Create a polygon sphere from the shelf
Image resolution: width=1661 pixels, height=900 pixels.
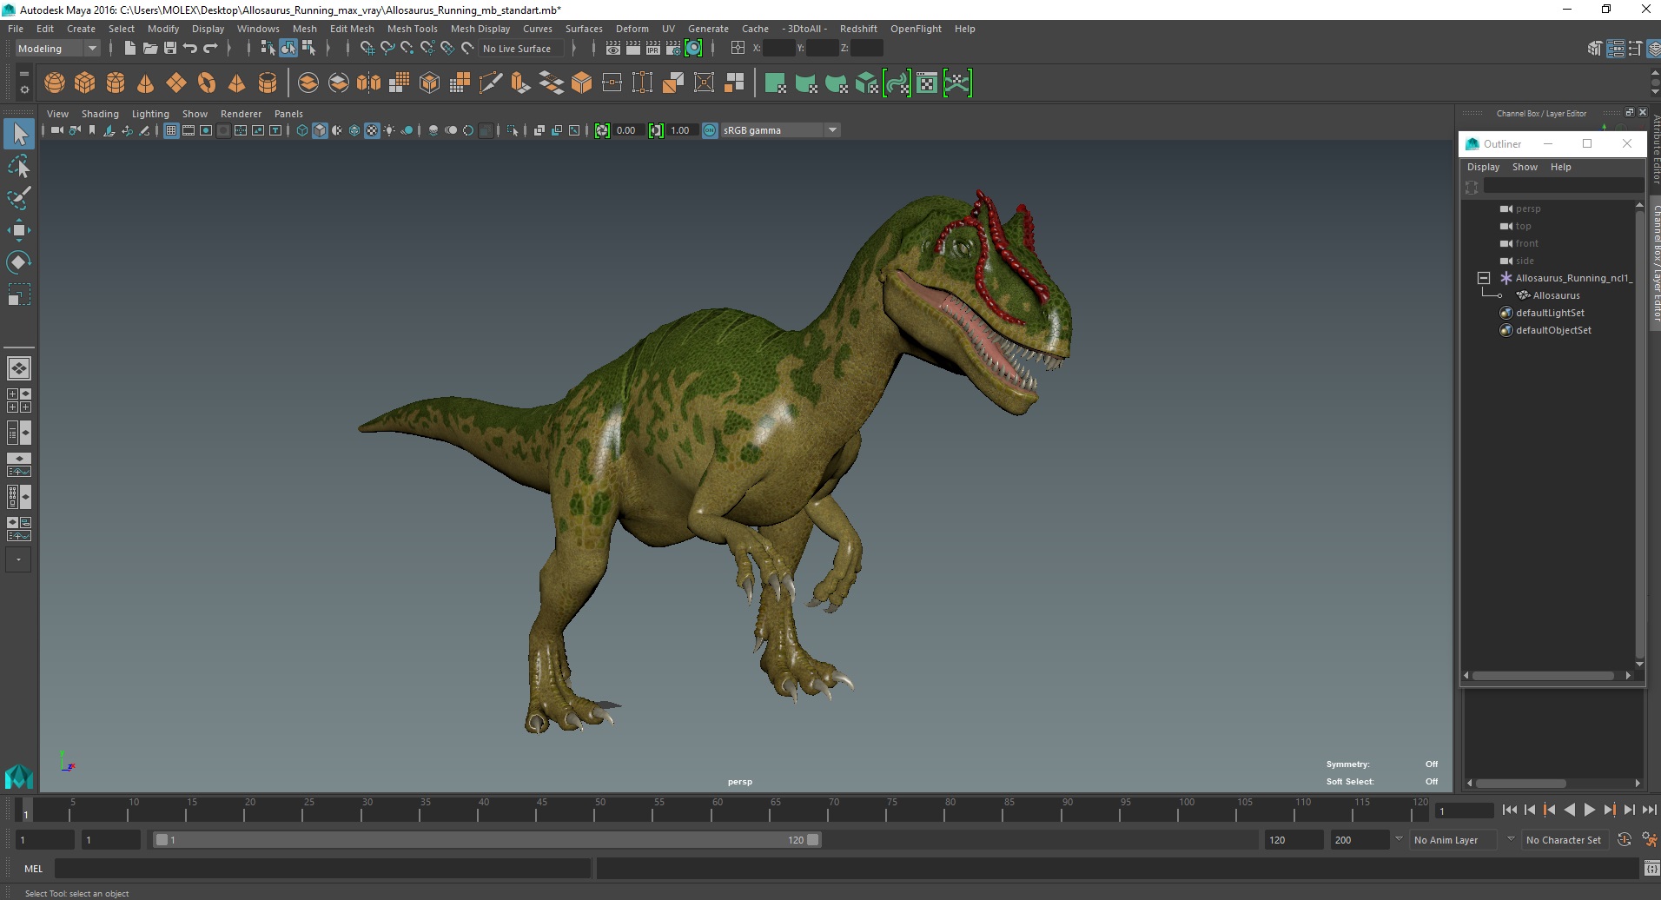tap(55, 83)
